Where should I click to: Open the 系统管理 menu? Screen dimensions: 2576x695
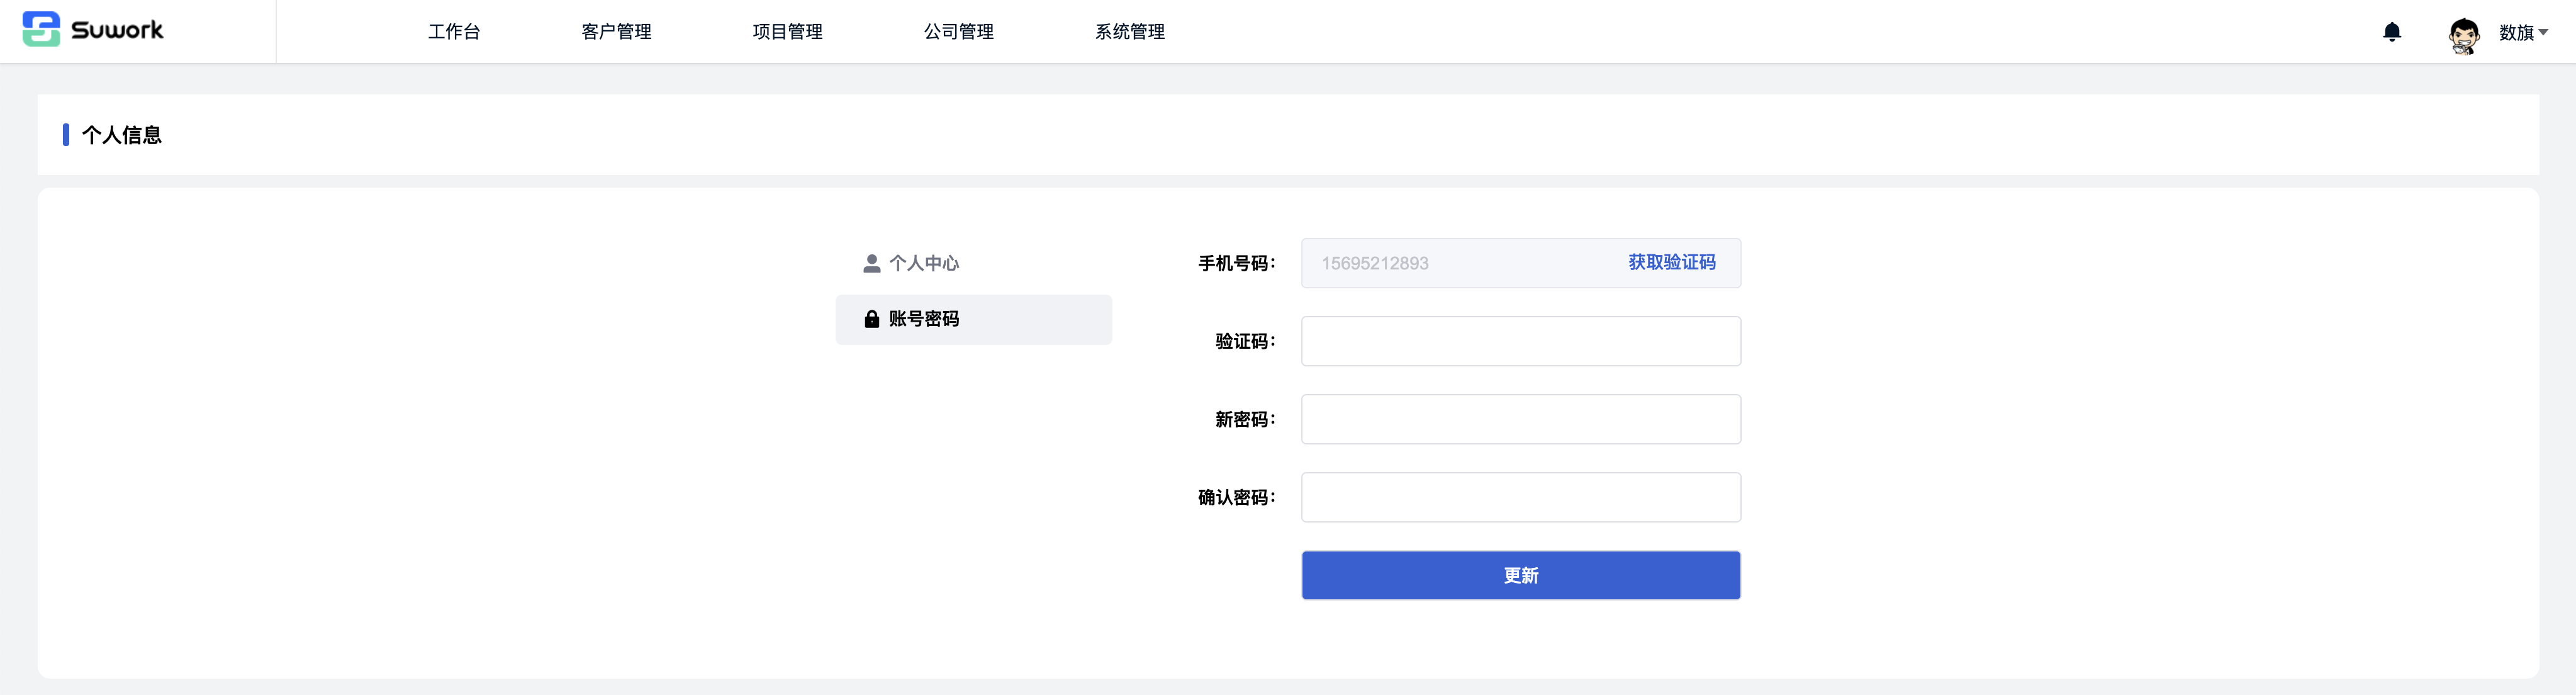(x=1129, y=32)
